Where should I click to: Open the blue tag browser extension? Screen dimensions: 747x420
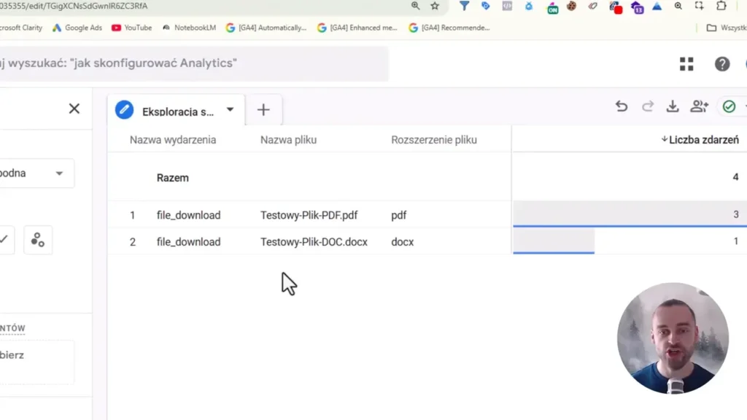pos(485,6)
